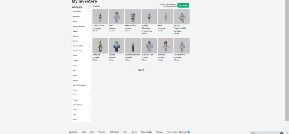This screenshot has height=134, width=289.
Task: Open the Dennis bundle thumbnail
Action: coord(117,46)
